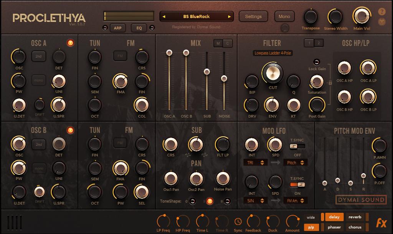This screenshot has width=393, height=234.
Task: Click the Transpose knob
Action: [310, 17]
